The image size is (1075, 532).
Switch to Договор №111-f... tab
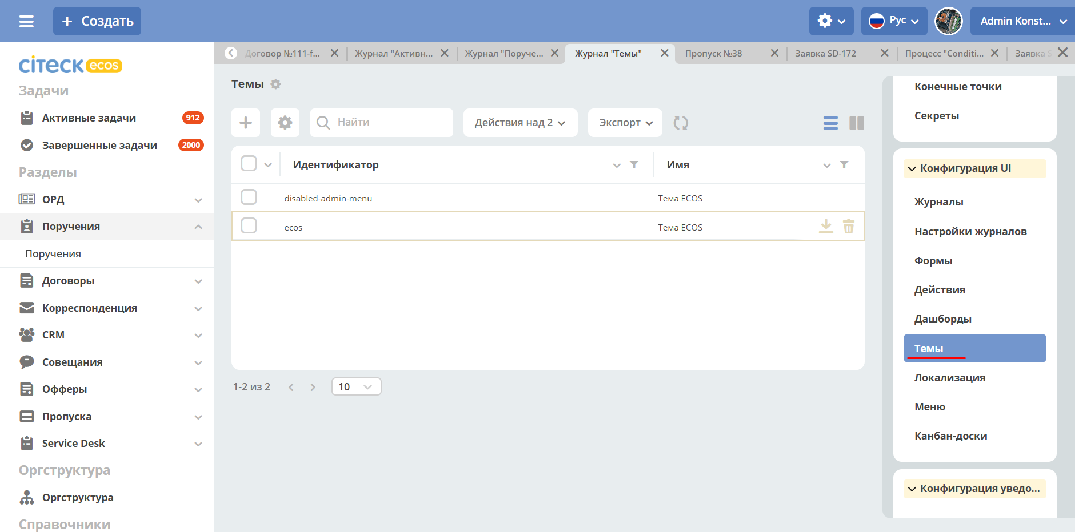tap(282, 53)
